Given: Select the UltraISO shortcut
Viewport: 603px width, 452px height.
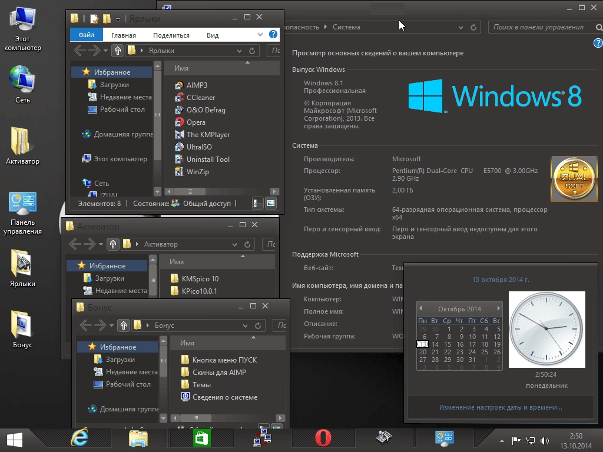Looking at the screenshot, I should [193, 147].
